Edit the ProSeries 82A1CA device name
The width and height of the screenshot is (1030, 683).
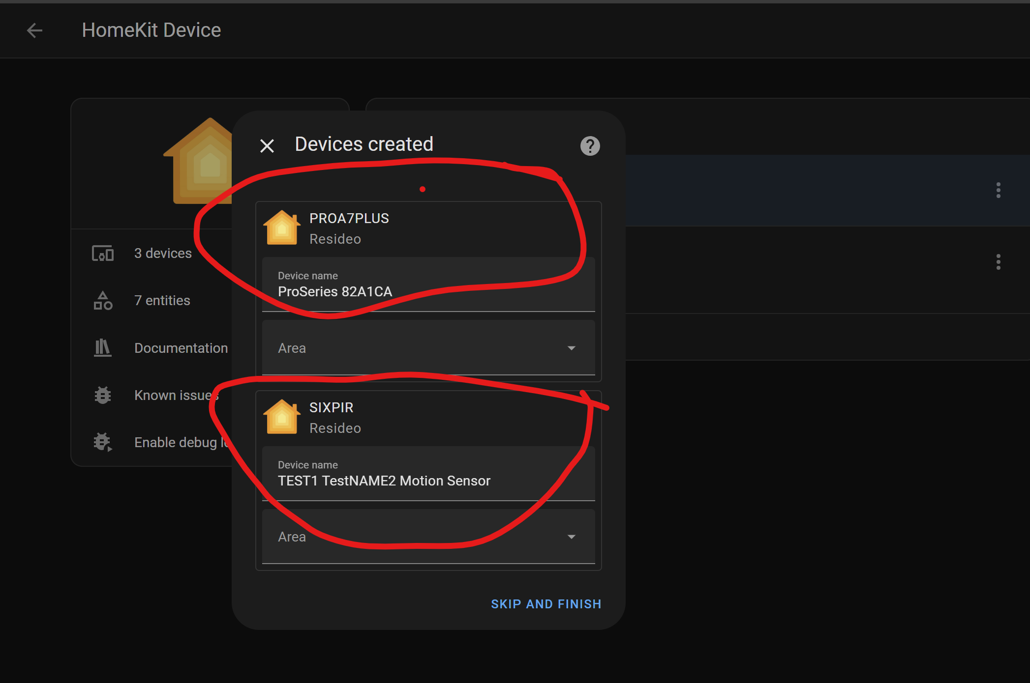pos(428,285)
